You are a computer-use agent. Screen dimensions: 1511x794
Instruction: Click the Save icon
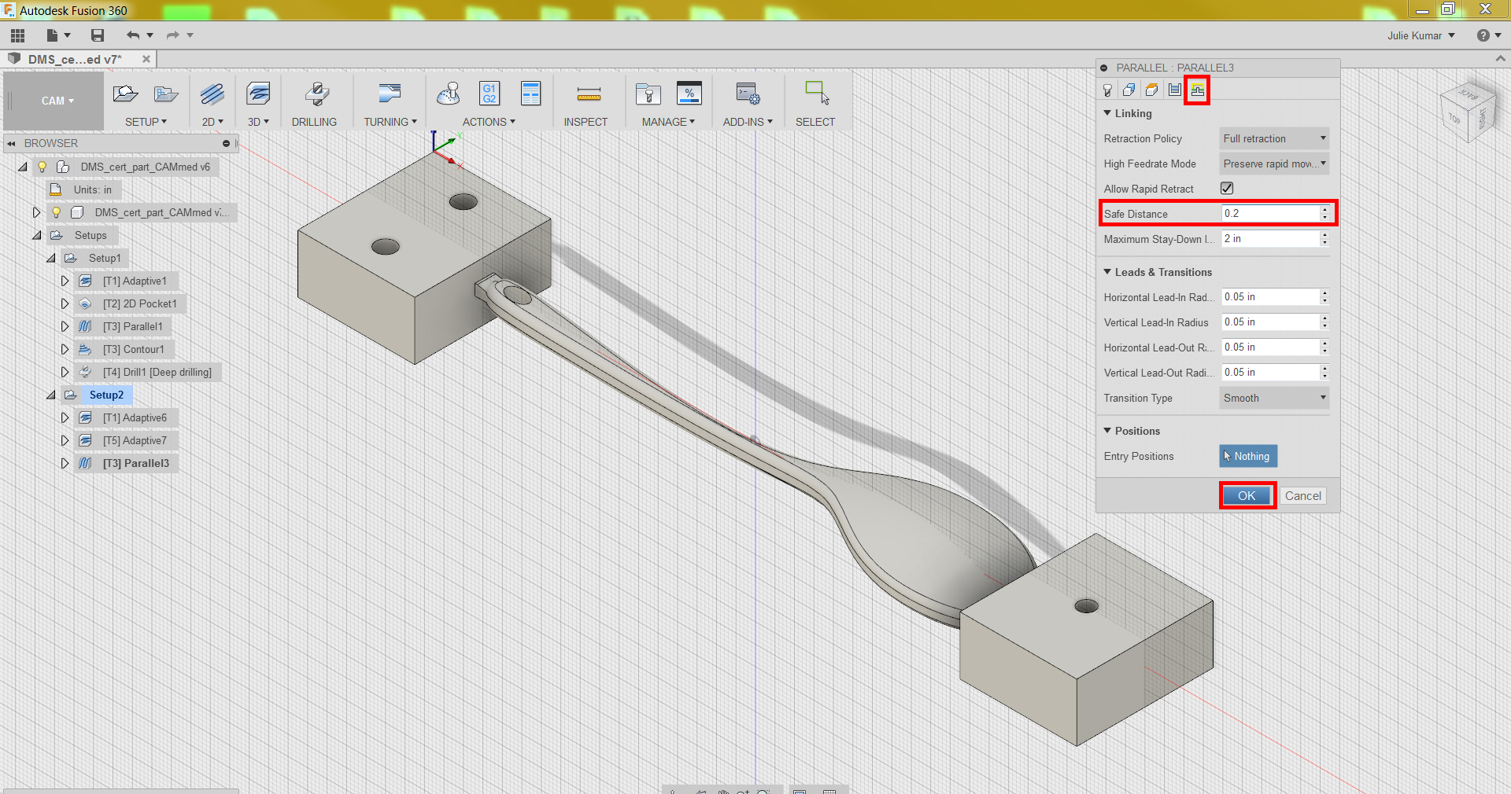point(98,35)
